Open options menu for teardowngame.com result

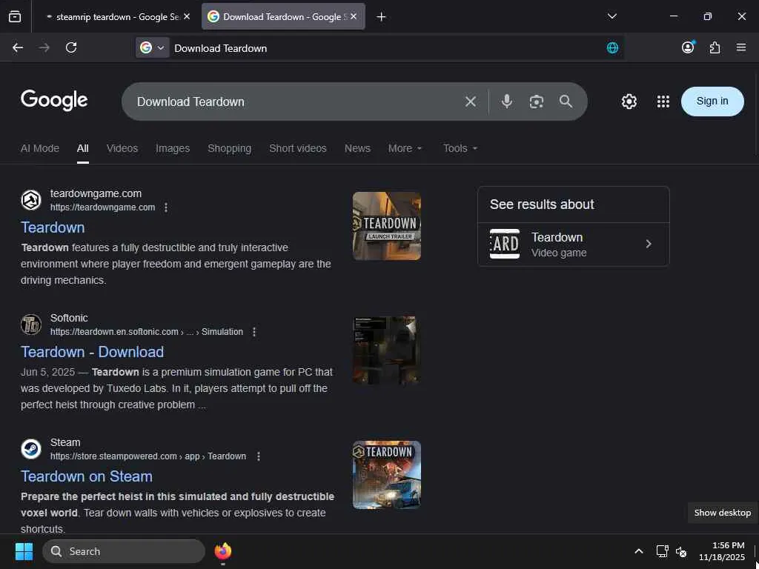click(166, 207)
